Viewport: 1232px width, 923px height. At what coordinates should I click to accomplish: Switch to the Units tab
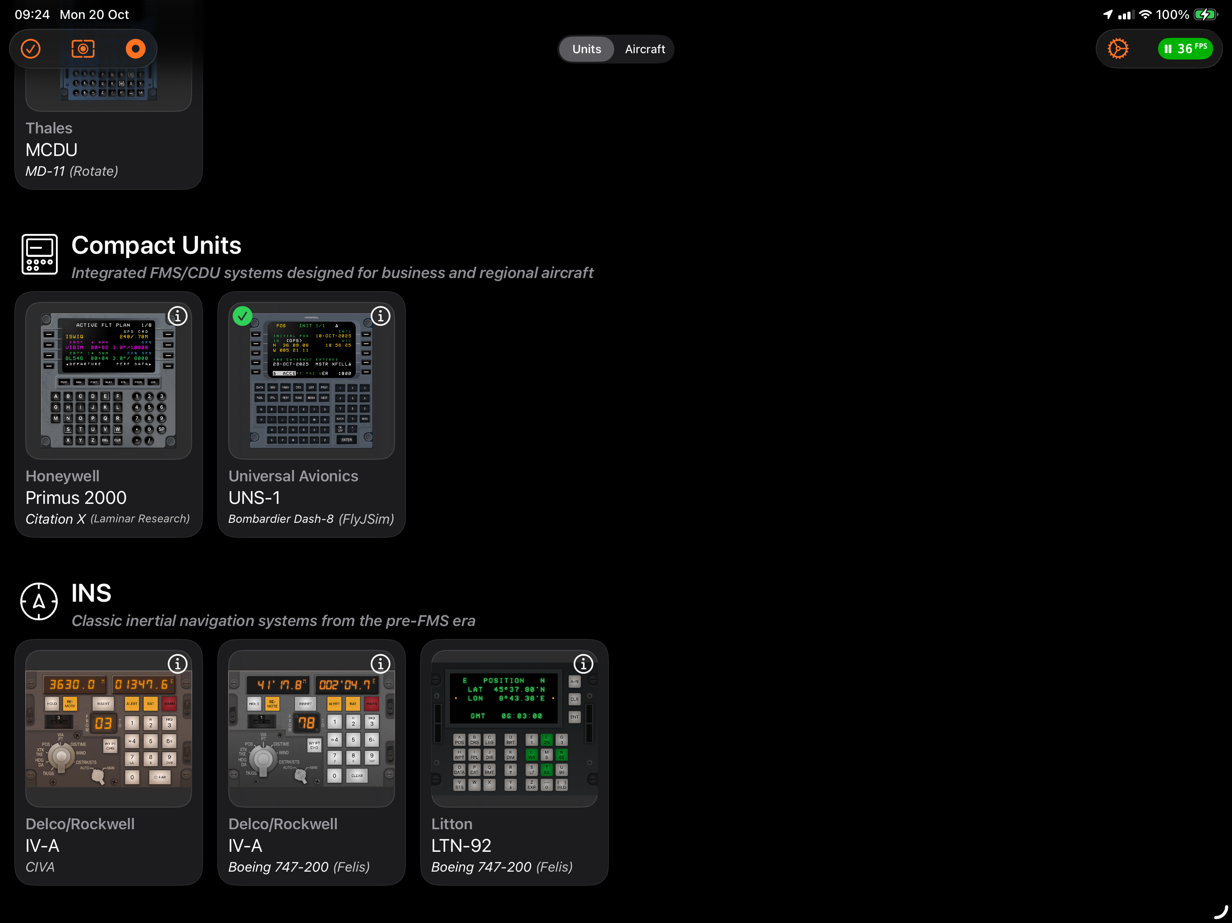[x=587, y=49]
